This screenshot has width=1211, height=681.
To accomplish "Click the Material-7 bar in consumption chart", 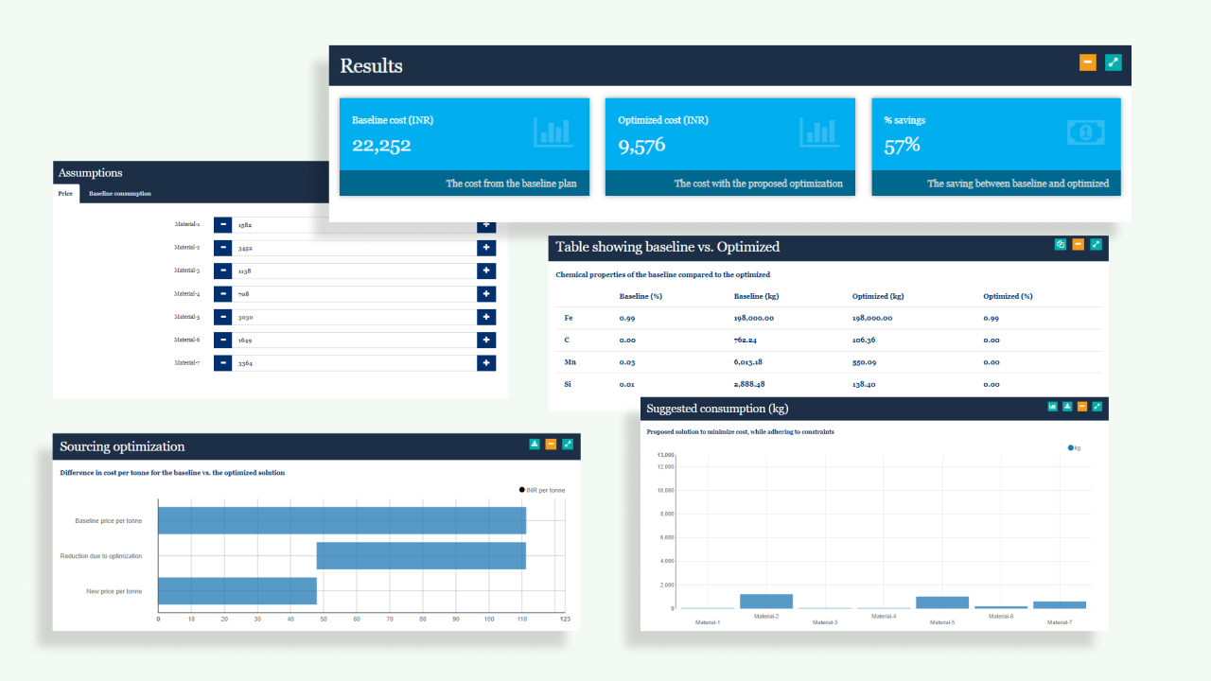I will pyautogui.click(x=1060, y=605).
